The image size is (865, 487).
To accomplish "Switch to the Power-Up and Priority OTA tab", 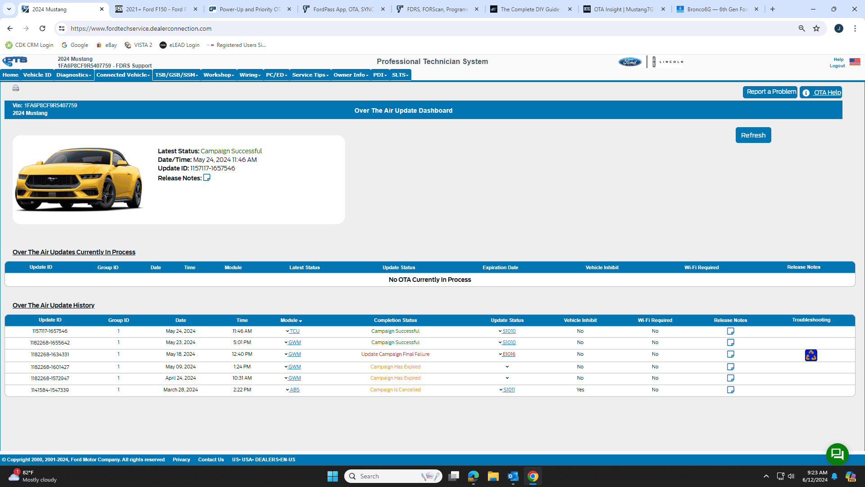I will pos(250,9).
